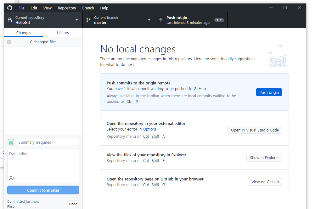The height and width of the screenshot is (209, 321).
Task: Expand the Current branch master dropdown
Action: click(x=119, y=20)
